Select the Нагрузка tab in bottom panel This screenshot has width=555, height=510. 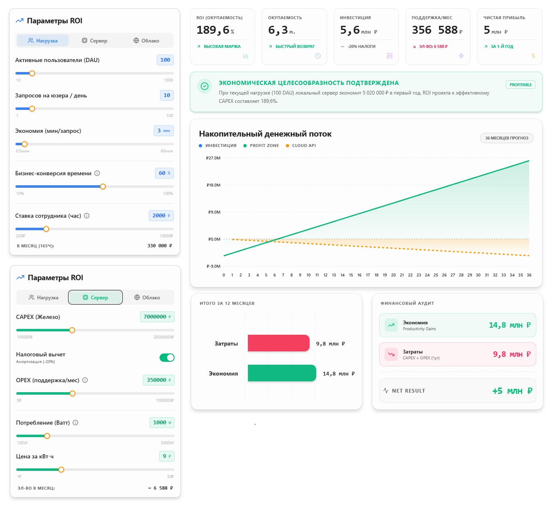coord(43,298)
